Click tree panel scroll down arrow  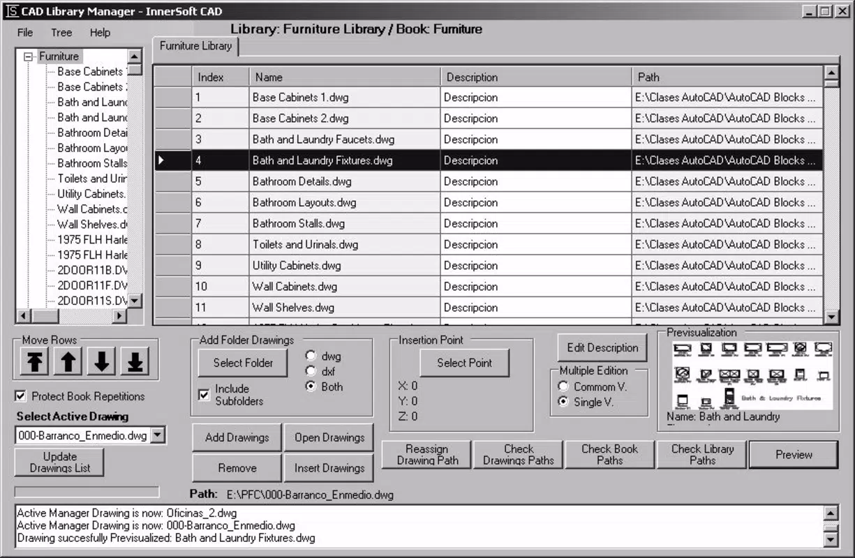135,301
